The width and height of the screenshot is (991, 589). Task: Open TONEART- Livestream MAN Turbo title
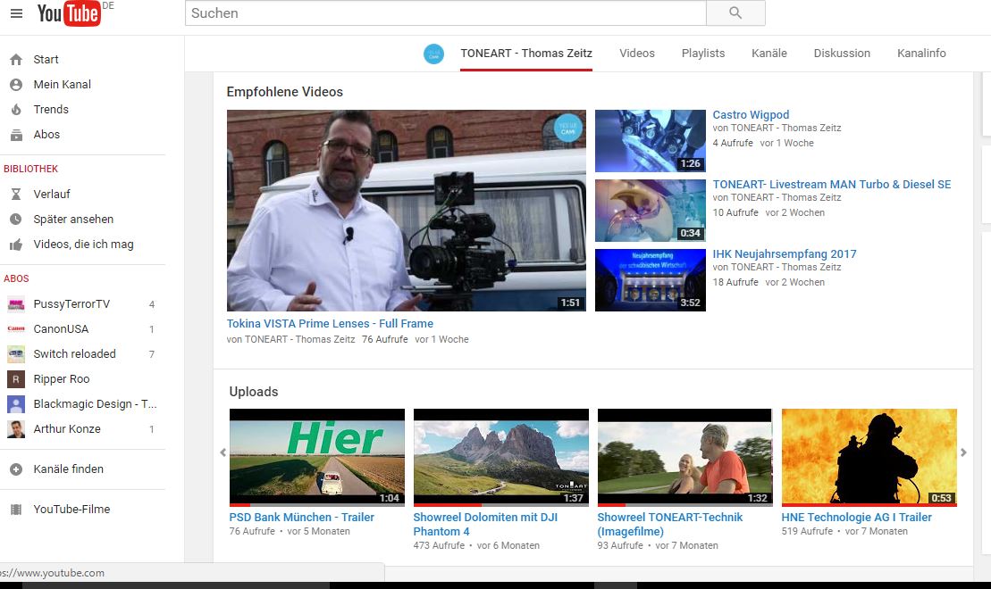[x=832, y=185]
